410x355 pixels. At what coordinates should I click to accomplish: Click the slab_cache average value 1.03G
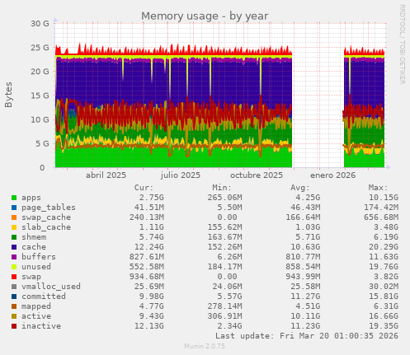[308, 227]
